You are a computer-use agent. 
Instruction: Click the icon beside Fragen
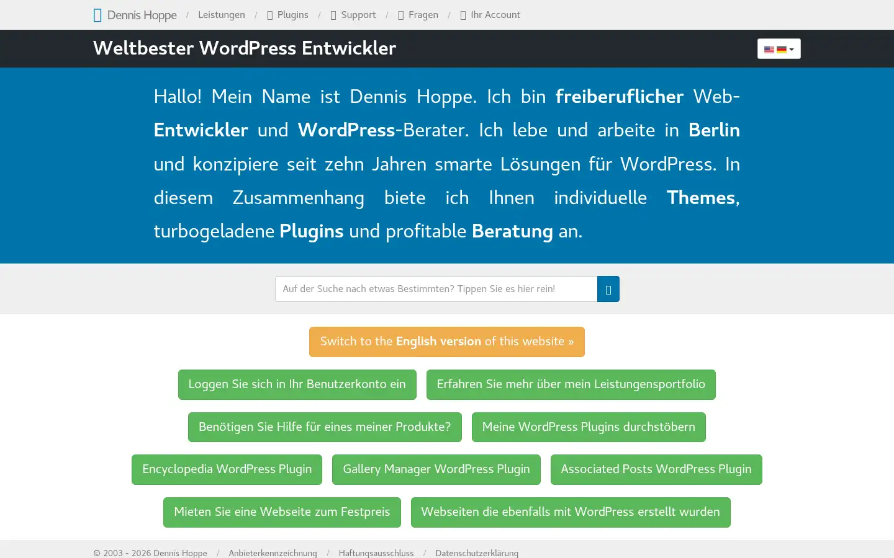click(401, 15)
